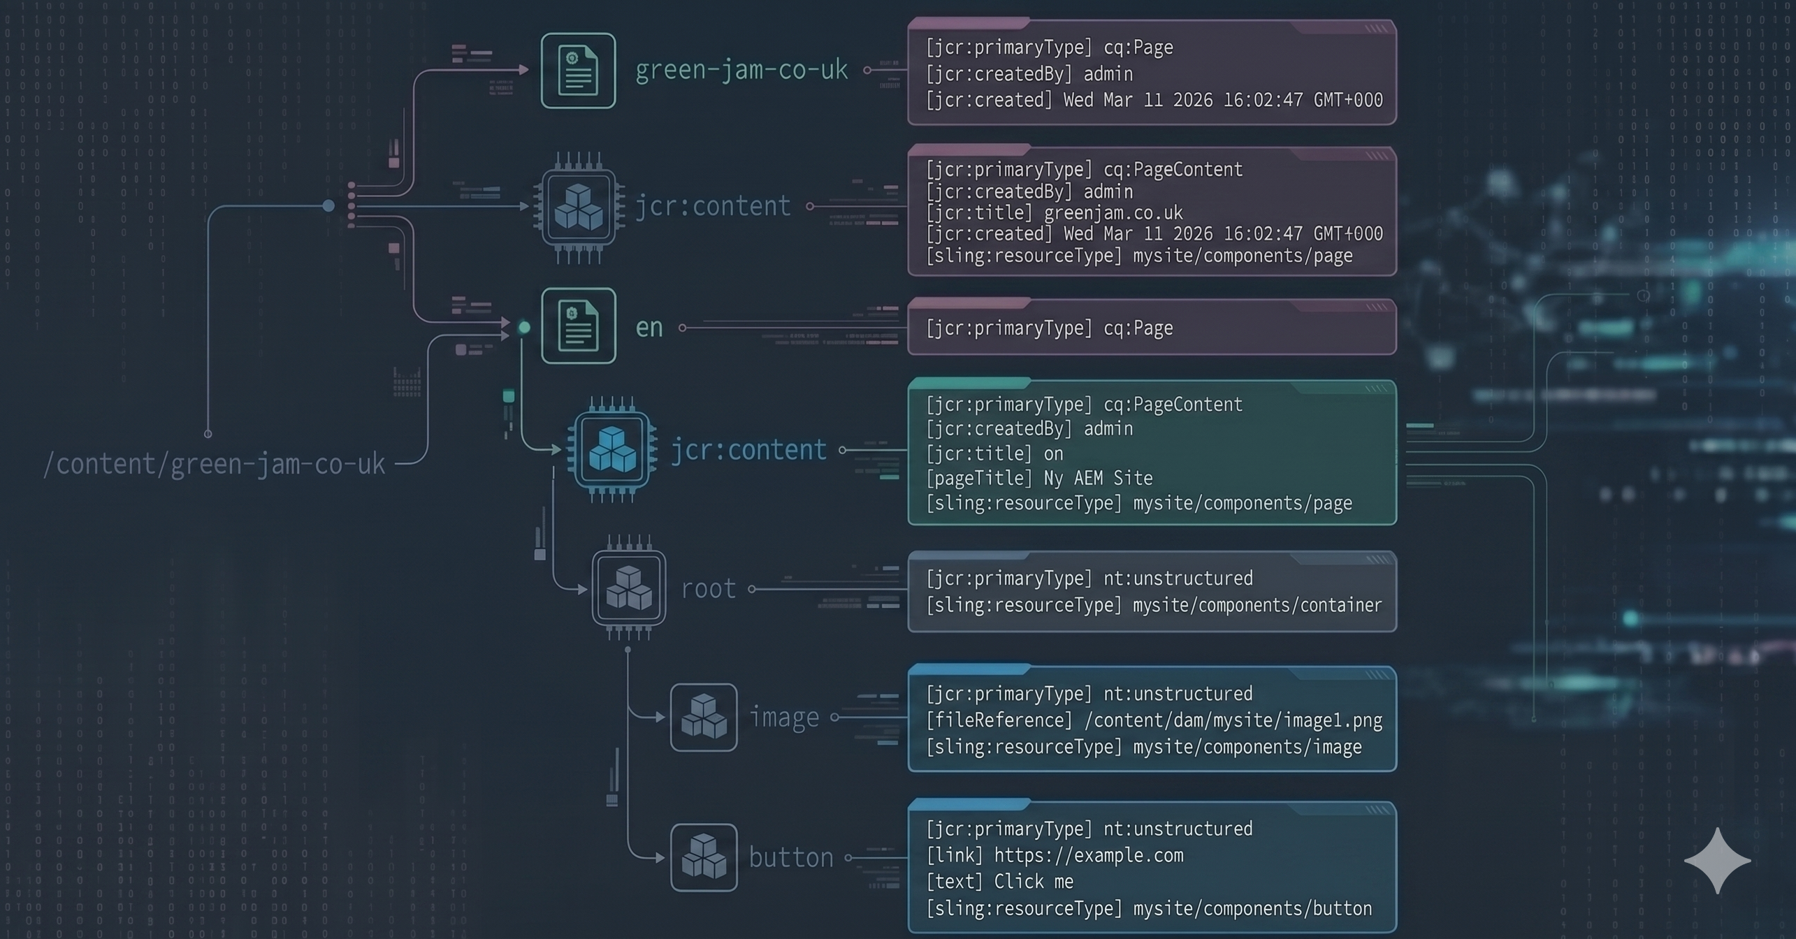Viewport: 1796px width, 939px height.
Task: Click '[jcr:primaryType] cq:PageContent' in teal panel
Action: [x=1085, y=405]
